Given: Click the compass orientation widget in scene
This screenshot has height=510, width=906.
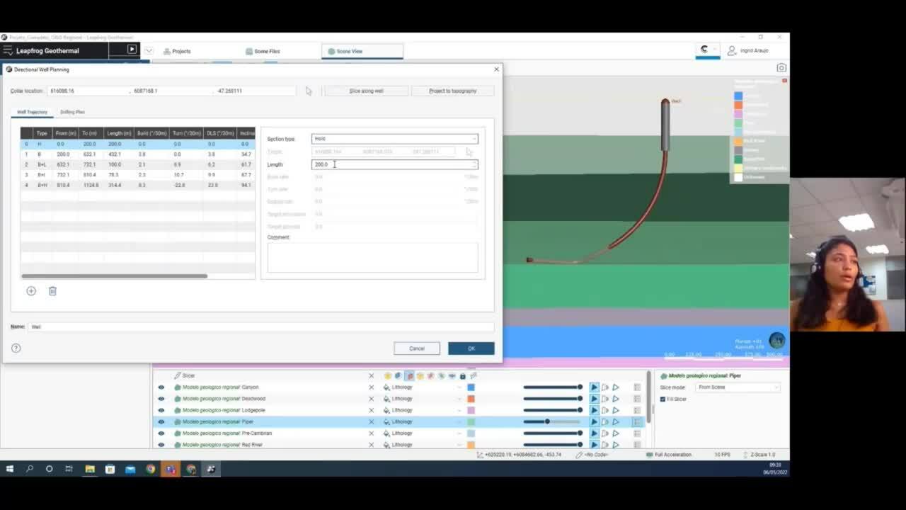Looking at the screenshot, I should (776, 340).
